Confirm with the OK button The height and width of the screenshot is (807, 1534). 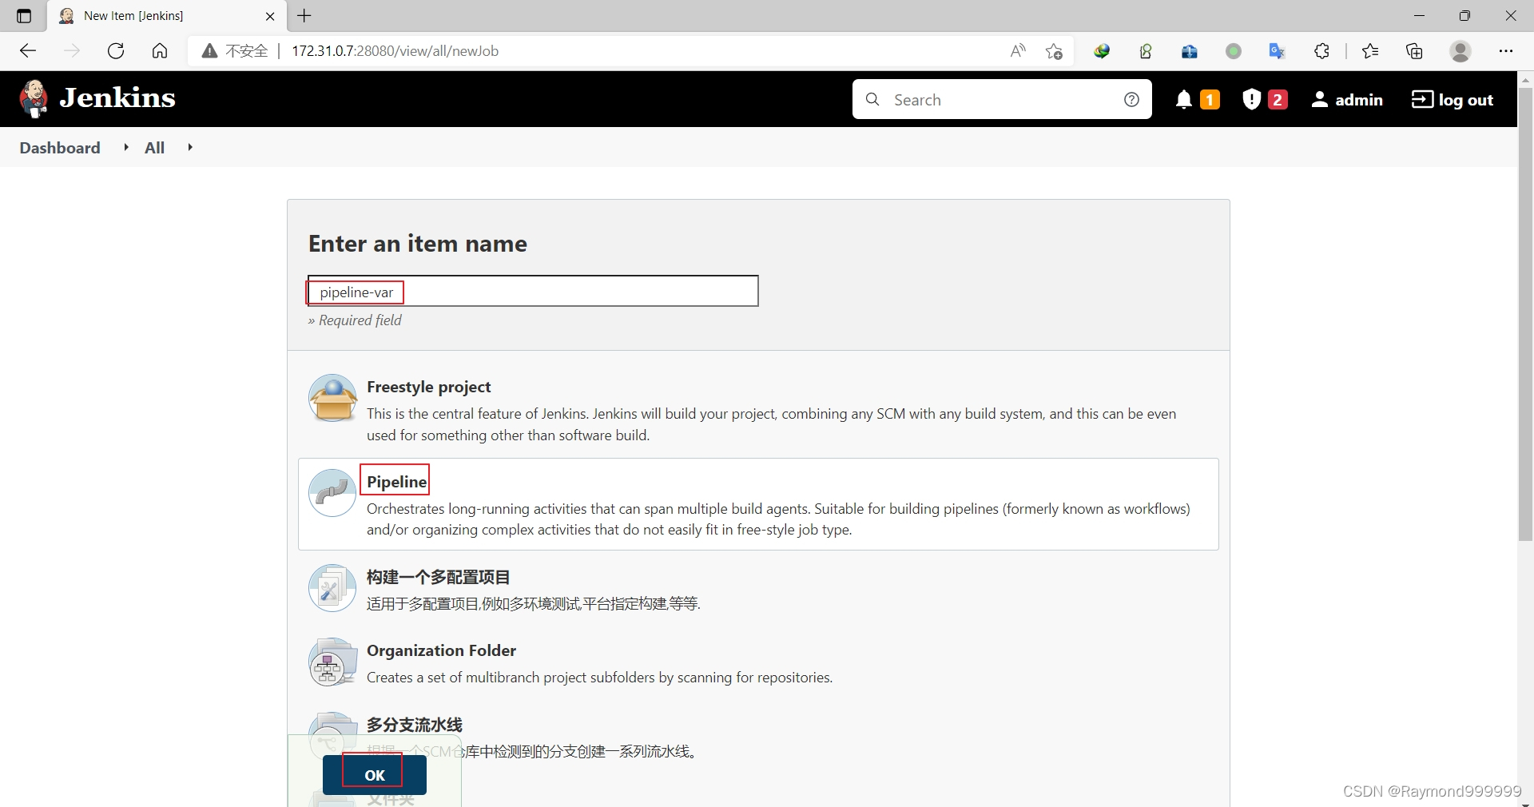click(x=374, y=775)
